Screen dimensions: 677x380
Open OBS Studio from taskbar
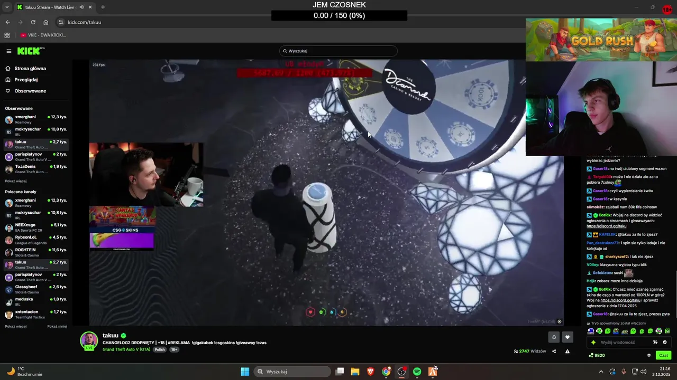(401, 372)
